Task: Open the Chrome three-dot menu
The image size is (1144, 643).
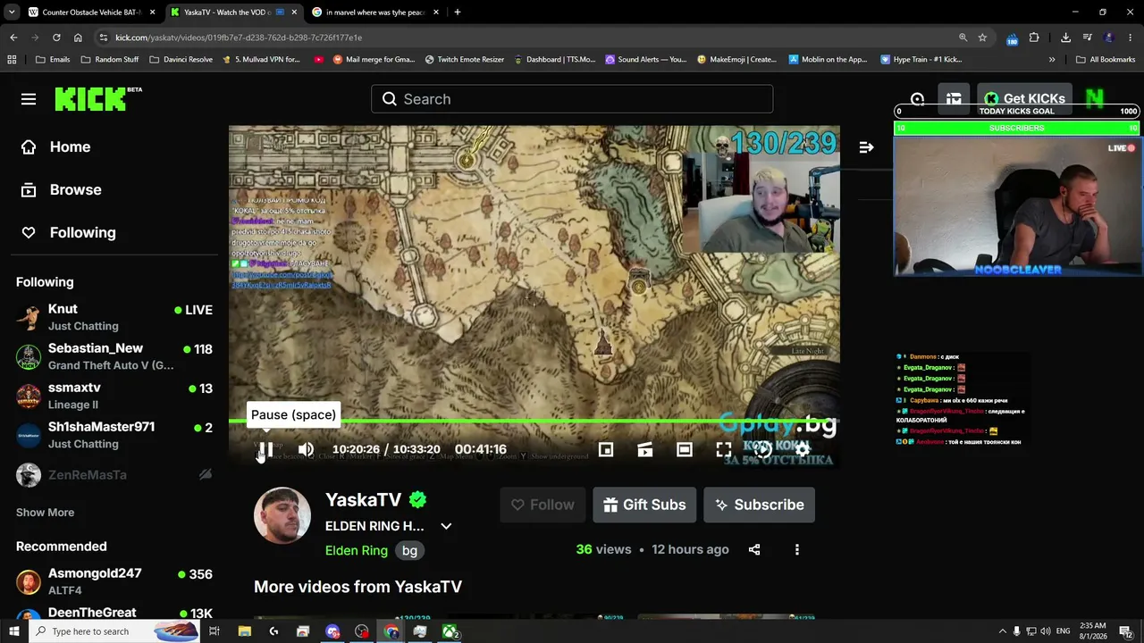Action: [x=1131, y=38]
